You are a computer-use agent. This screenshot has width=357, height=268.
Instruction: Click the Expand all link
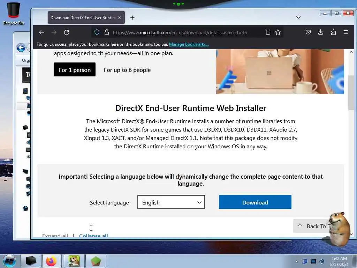pos(55,236)
